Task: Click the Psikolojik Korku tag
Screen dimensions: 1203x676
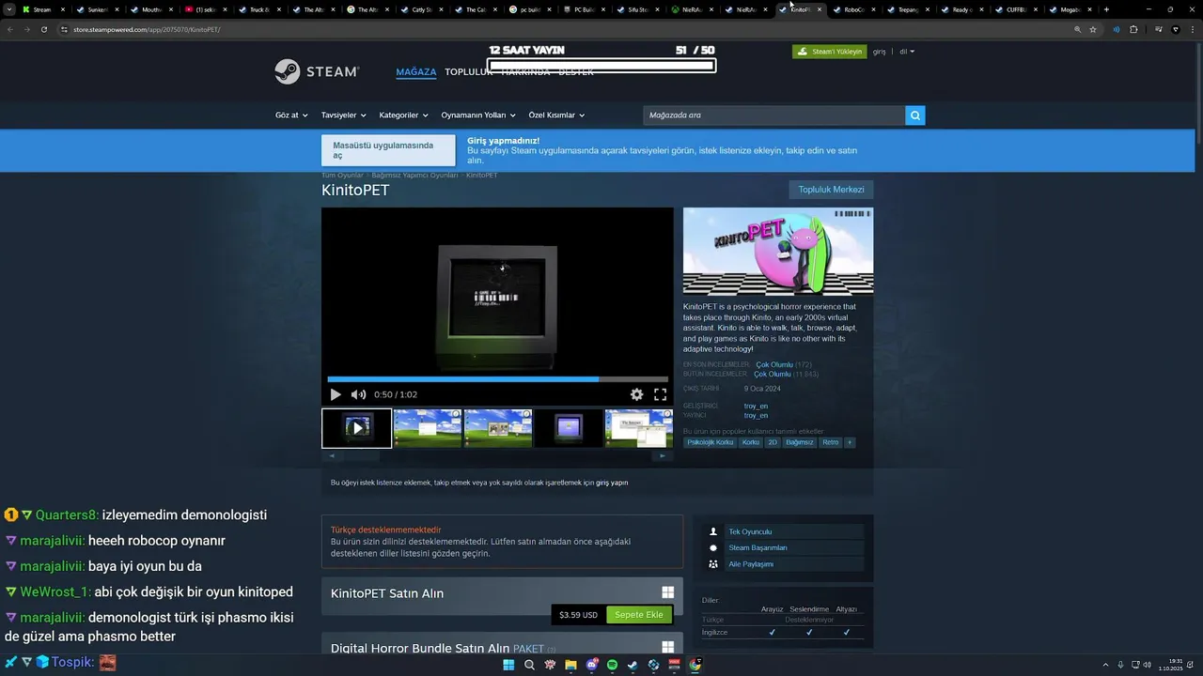Action: [711, 442]
